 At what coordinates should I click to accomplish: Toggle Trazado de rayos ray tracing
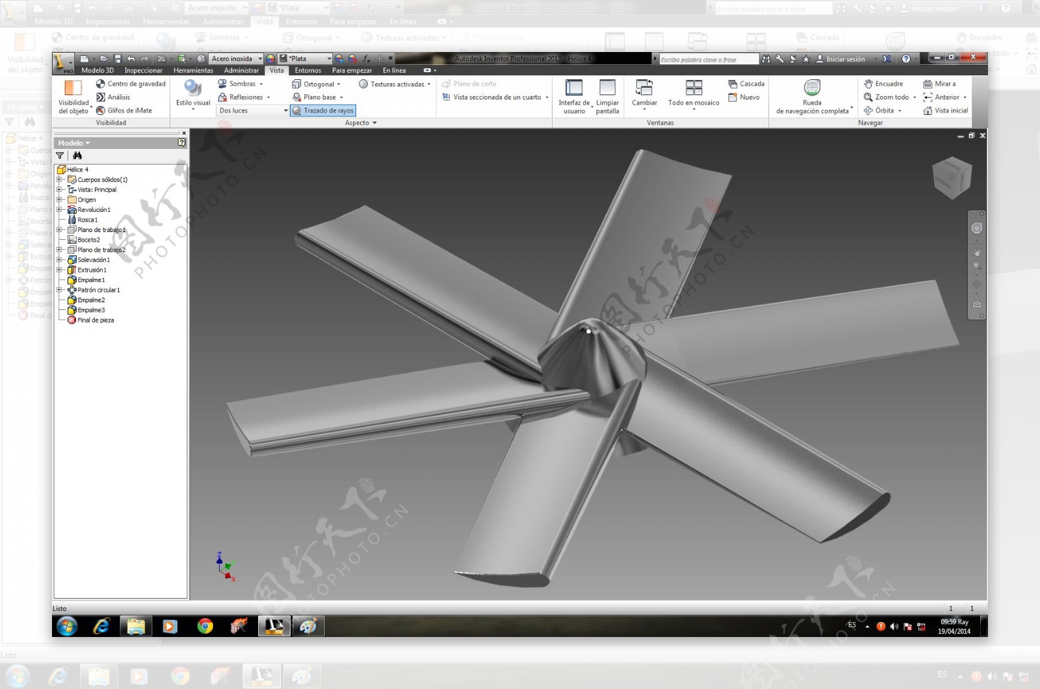pos(323,110)
